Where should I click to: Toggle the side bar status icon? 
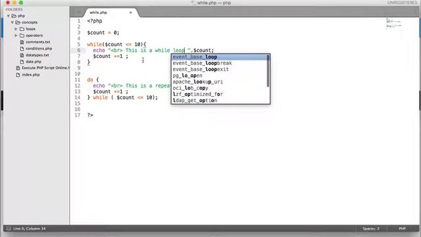pyautogui.click(x=9, y=228)
